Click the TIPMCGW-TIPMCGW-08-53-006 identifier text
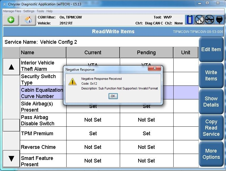 point(198,32)
